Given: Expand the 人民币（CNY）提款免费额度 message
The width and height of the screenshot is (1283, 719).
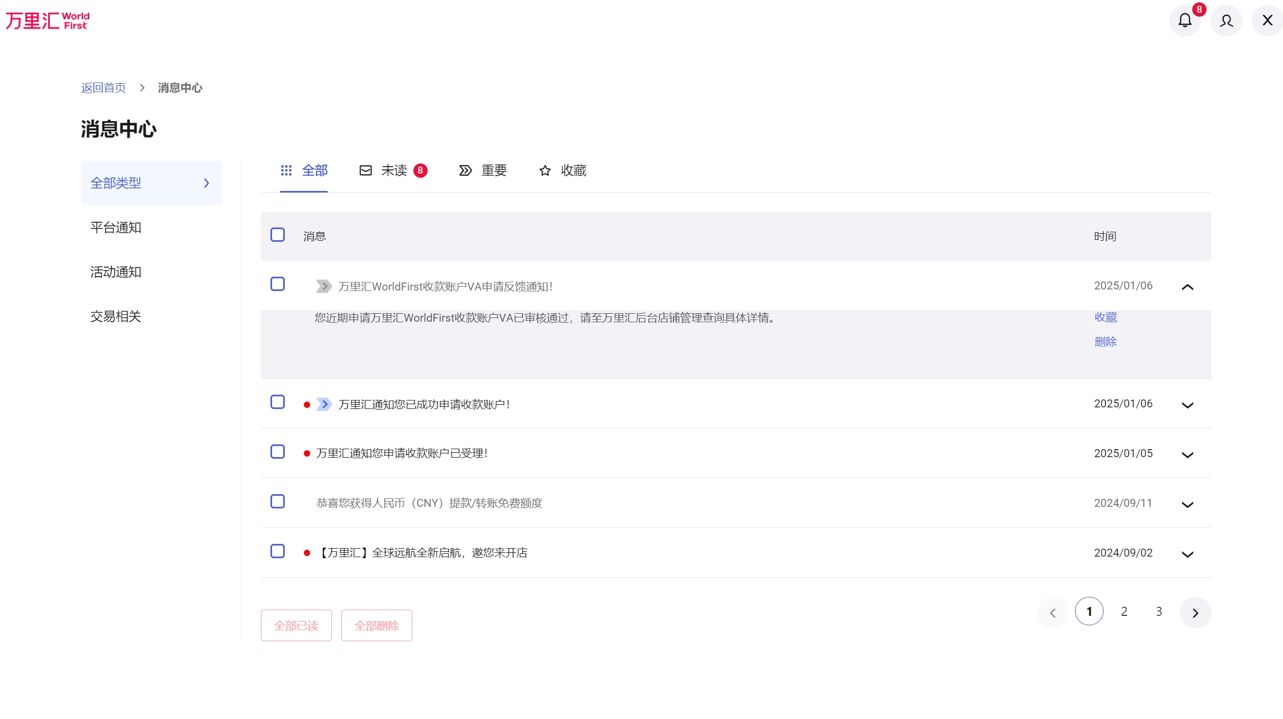Looking at the screenshot, I should 1187,504.
